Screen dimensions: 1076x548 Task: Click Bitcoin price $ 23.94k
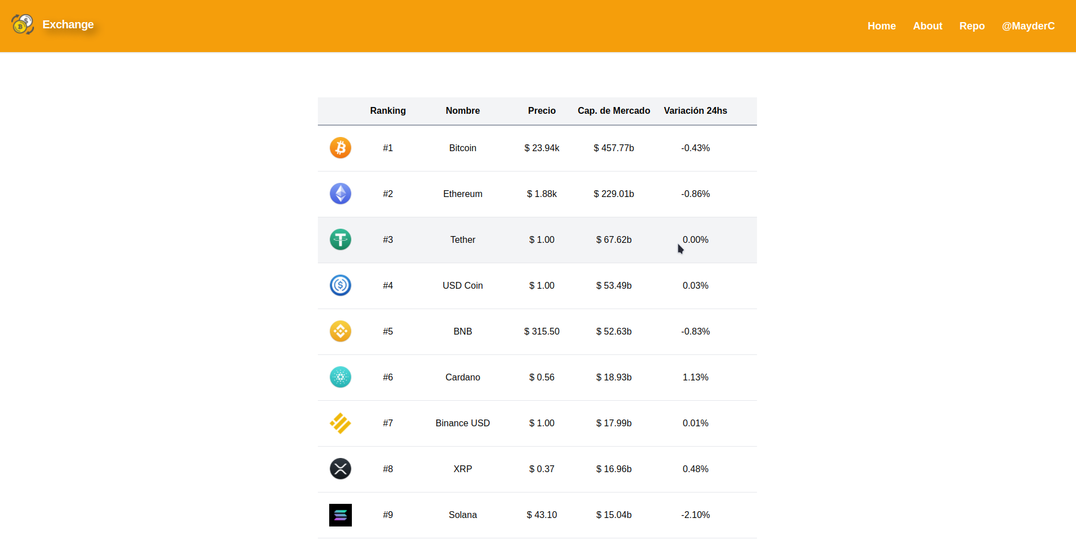pyautogui.click(x=542, y=148)
